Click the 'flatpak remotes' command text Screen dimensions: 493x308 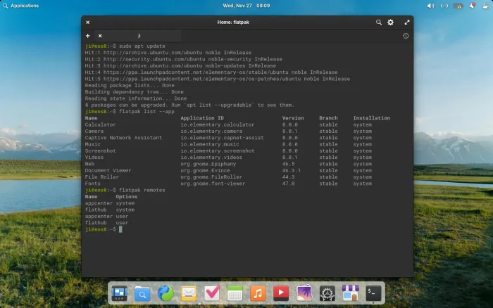click(x=142, y=191)
